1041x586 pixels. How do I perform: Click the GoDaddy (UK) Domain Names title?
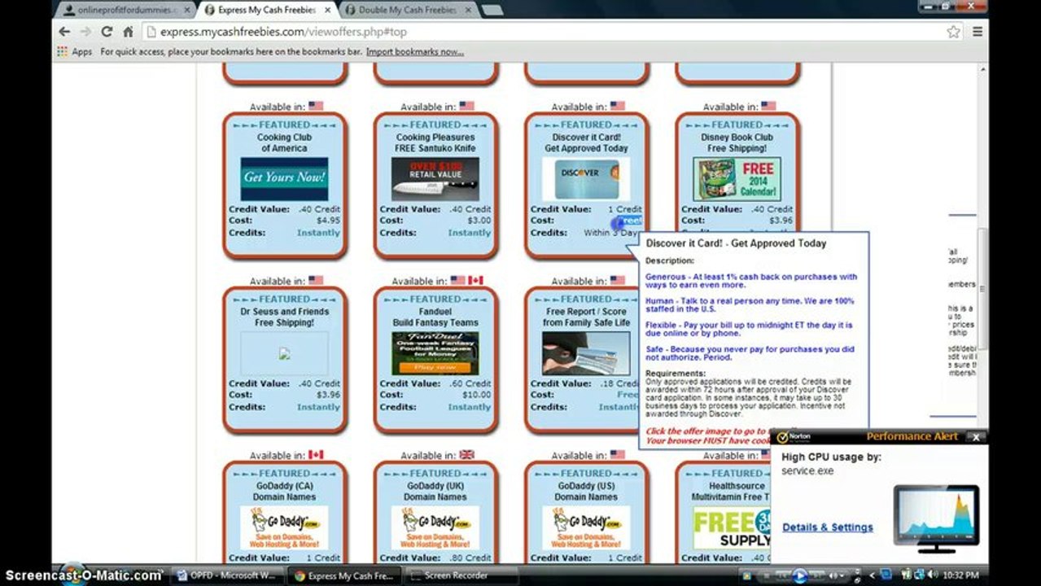(x=435, y=491)
